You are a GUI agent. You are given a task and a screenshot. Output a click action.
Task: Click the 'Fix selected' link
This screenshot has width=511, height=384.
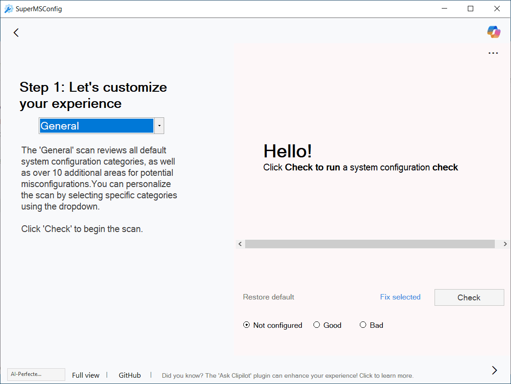tap(400, 297)
